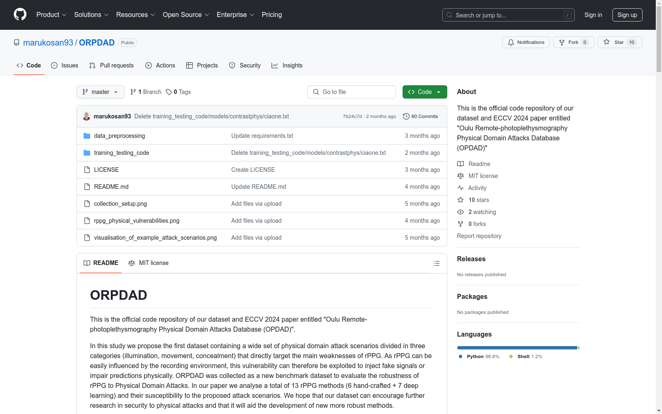Image resolution: width=662 pixels, height=414 pixels.
Task: Open the LICENSE file
Action: pos(106,170)
